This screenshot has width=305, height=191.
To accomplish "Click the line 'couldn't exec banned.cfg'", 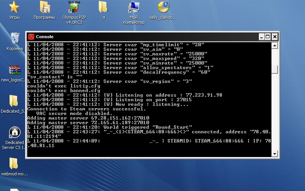I will click(x=64, y=91).
